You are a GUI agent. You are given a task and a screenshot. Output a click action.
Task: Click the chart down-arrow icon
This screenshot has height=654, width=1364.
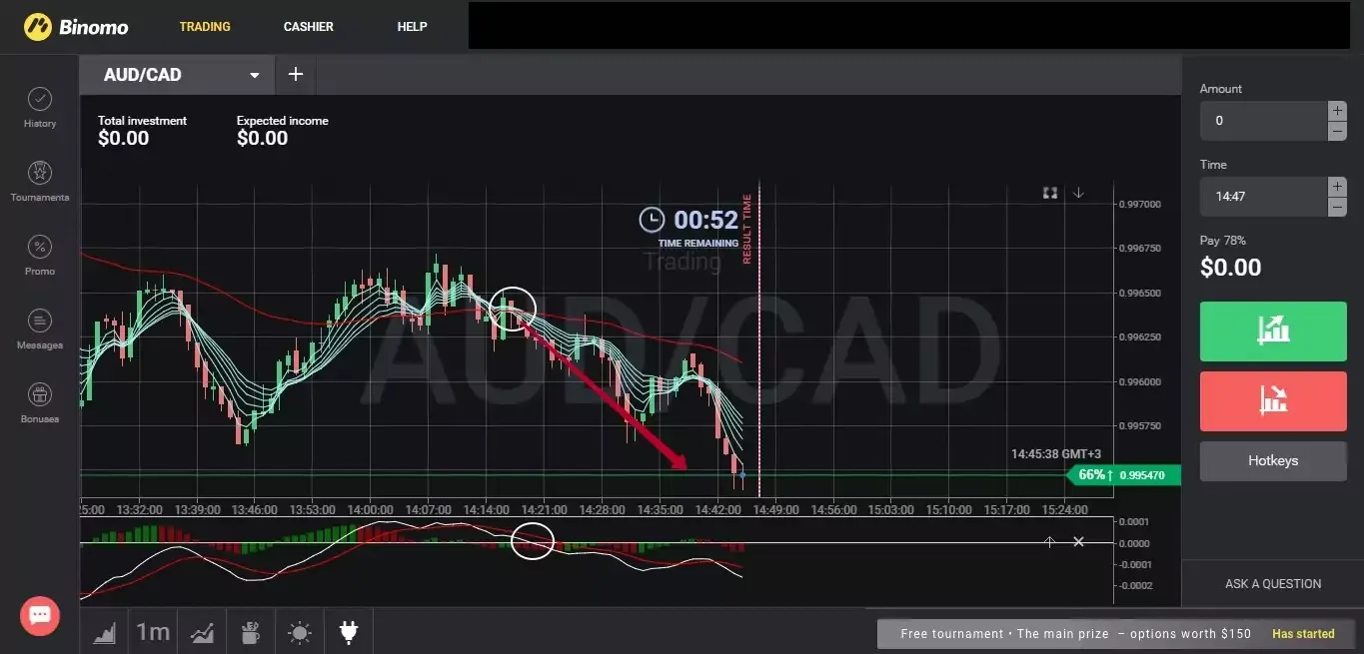[x=1078, y=193]
